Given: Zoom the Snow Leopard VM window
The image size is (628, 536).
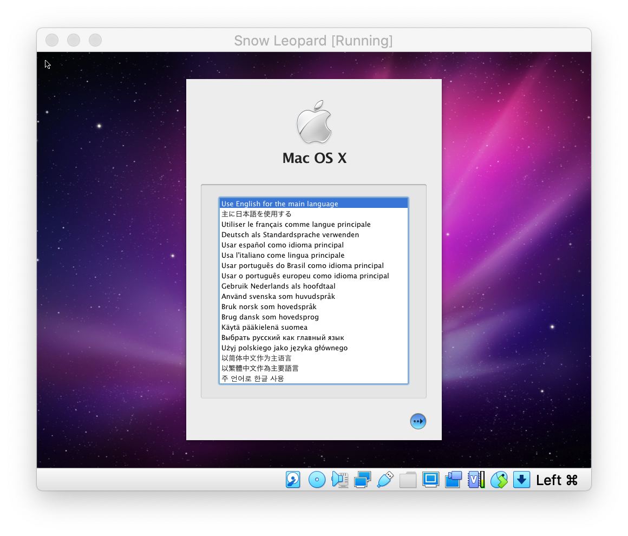Looking at the screenshot, I should [95, 40].
